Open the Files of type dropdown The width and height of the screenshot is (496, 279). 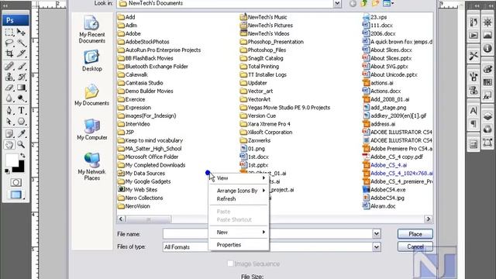[377, 246]
